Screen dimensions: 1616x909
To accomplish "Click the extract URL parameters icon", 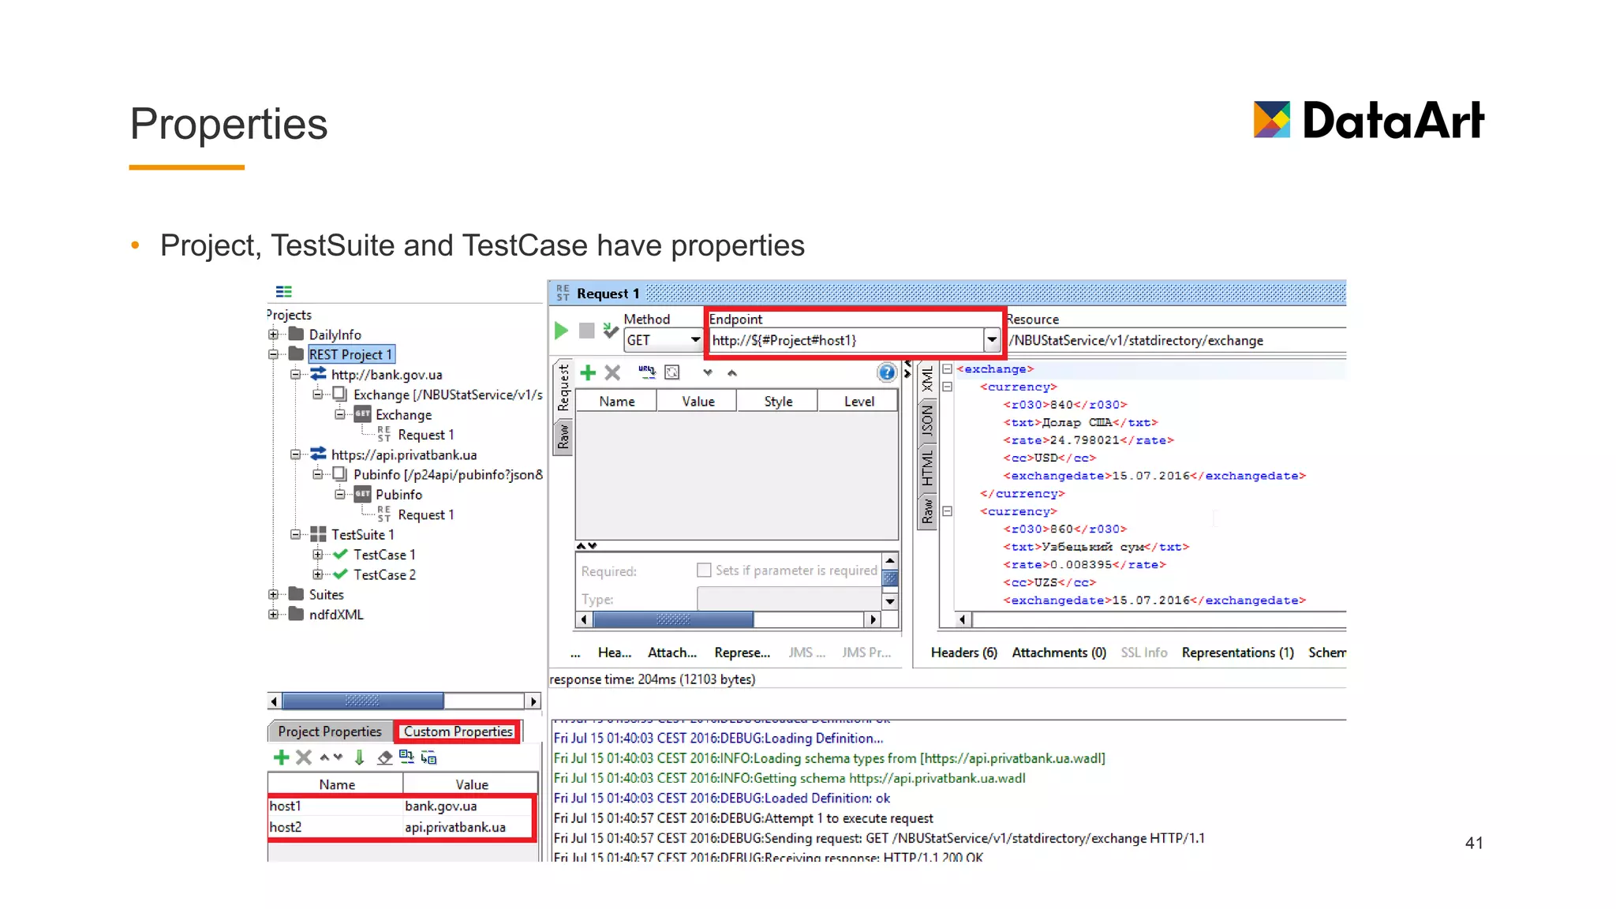I will pyautogui.click(x=647, y=372).
